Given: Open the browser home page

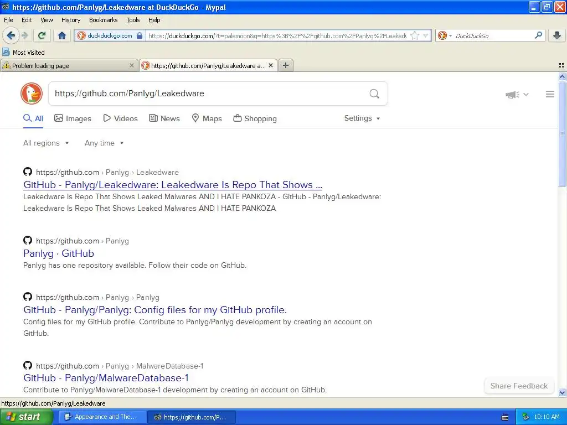Looking at the screenshot, I should coord(62,35).
